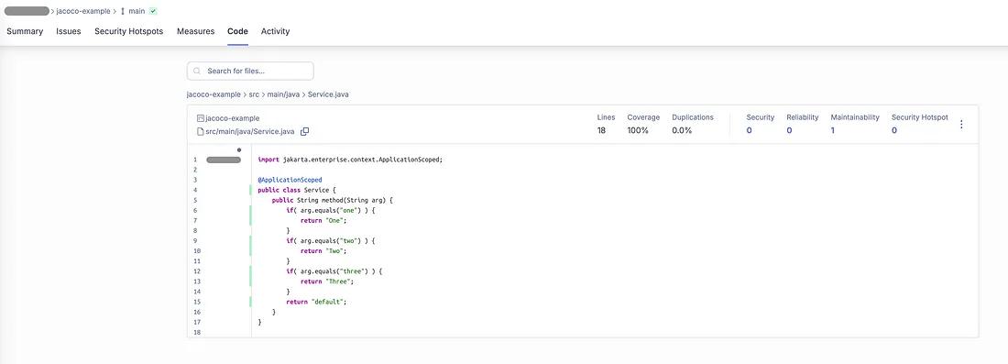
Task: View the Activity tab
Action: pos(275,31)
